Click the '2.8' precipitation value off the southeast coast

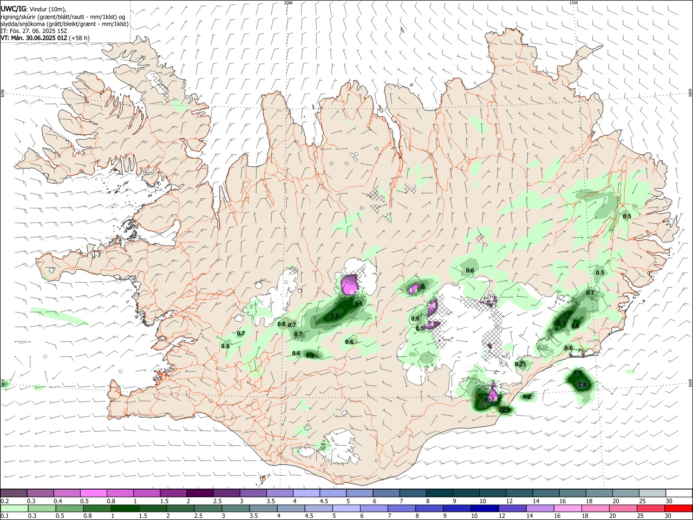pyautogui.click(x=582, y=385)
